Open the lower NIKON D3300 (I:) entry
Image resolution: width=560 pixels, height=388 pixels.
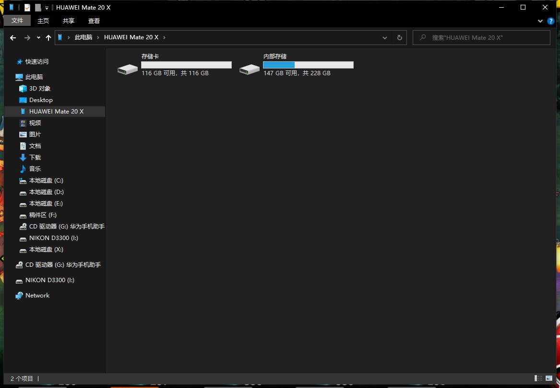[49, 280]
